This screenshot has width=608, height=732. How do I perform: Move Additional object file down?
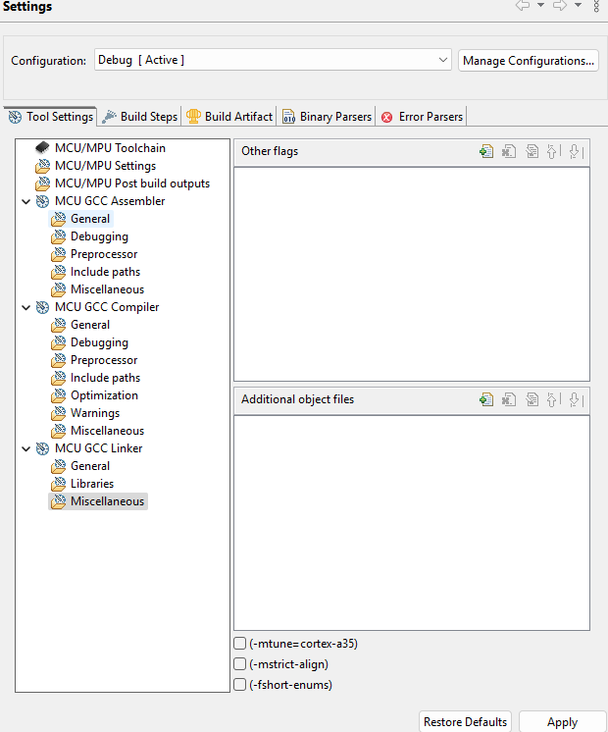tap(576, 399)
